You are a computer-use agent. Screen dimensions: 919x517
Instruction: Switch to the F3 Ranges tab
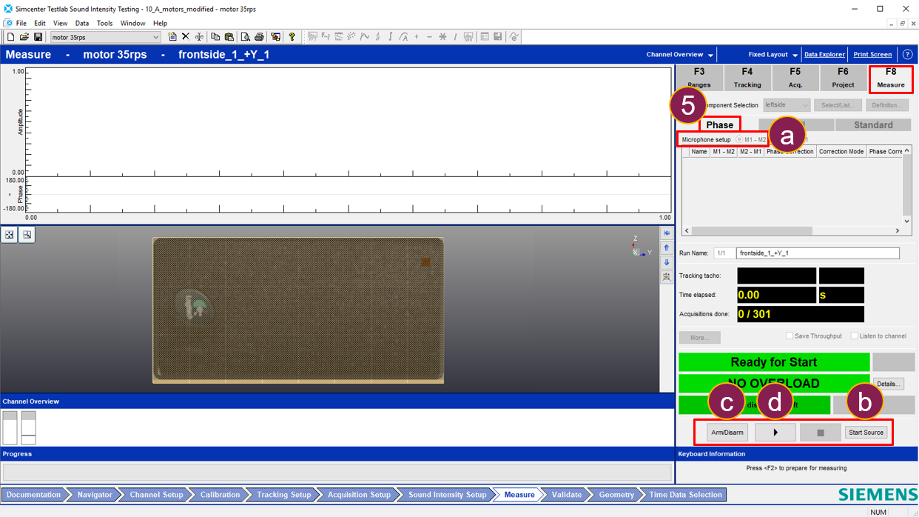[x=698, y=78]
